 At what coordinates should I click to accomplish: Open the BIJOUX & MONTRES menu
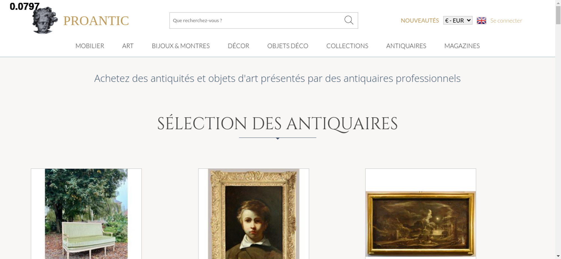[x=181, y=46]
